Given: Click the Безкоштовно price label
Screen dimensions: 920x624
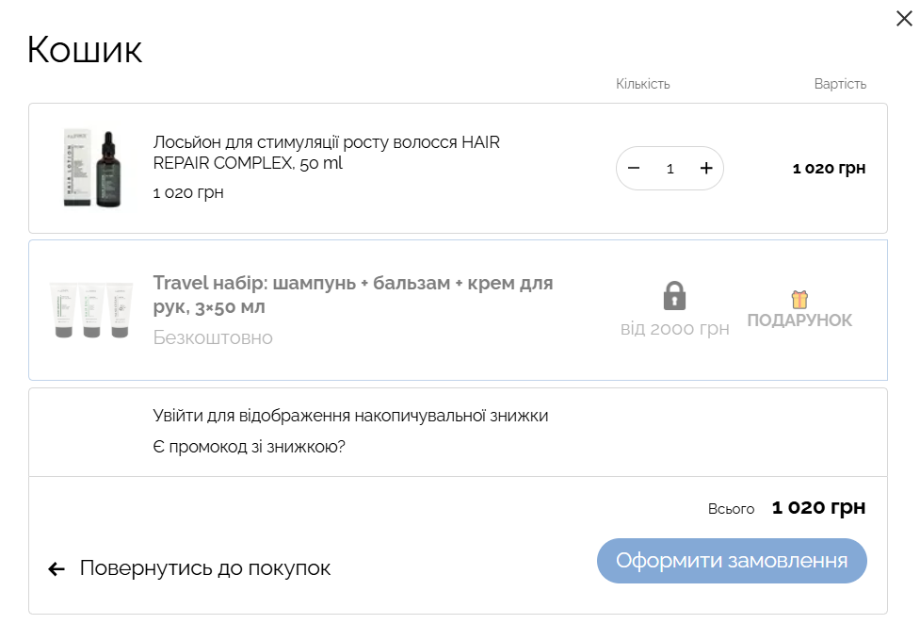Looking at the screenshot, I should pyautogui.click(x=213, y=337).
